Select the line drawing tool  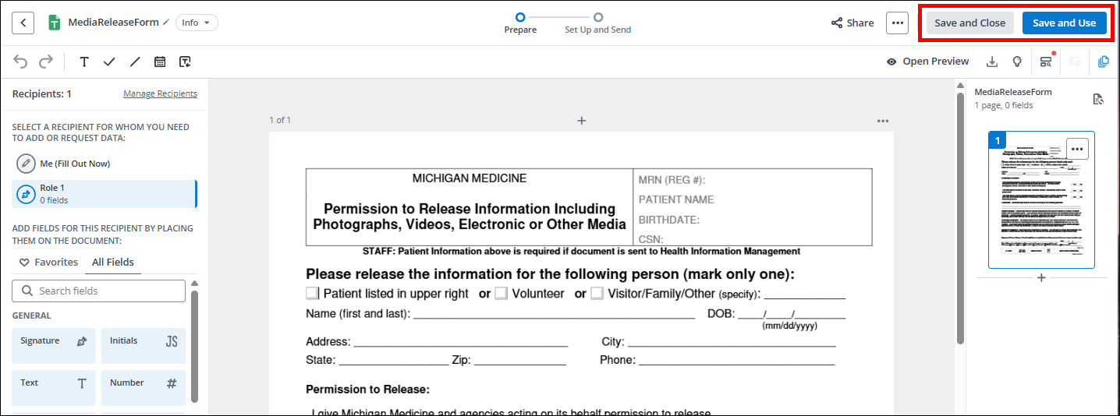tap(135, 62)
